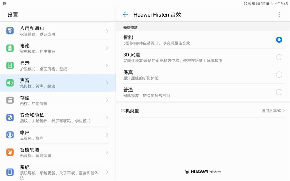Tap the Huawei Histen 音效 page title
The image size is (290, 181).
point(157,14)
